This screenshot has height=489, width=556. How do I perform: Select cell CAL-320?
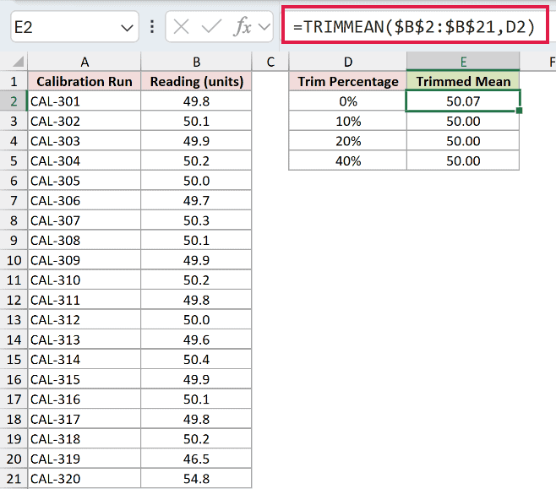pos(84,479)
